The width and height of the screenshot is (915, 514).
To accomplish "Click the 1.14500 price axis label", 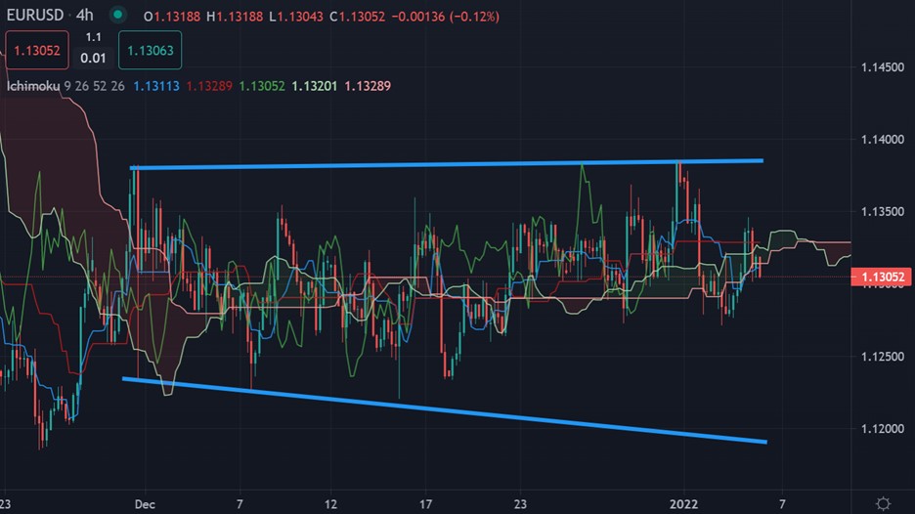I will (883, 67).
